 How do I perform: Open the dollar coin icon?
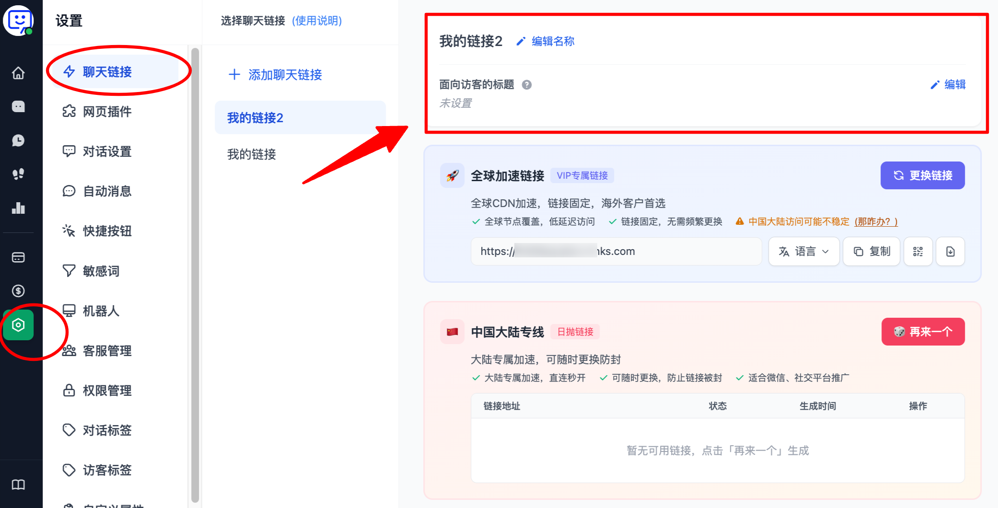18,291
